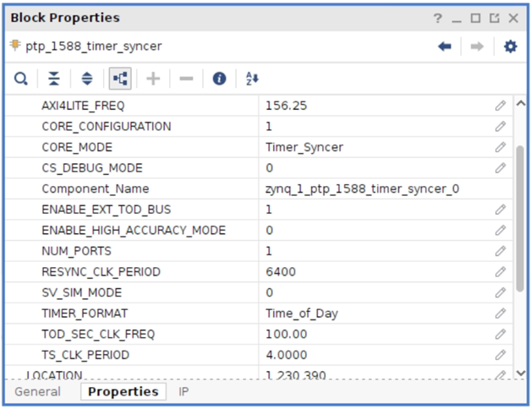Click the scroll down arrow of scrollbar
The width and height of the screenshot is (531, 409).
[x=521, y=373]
